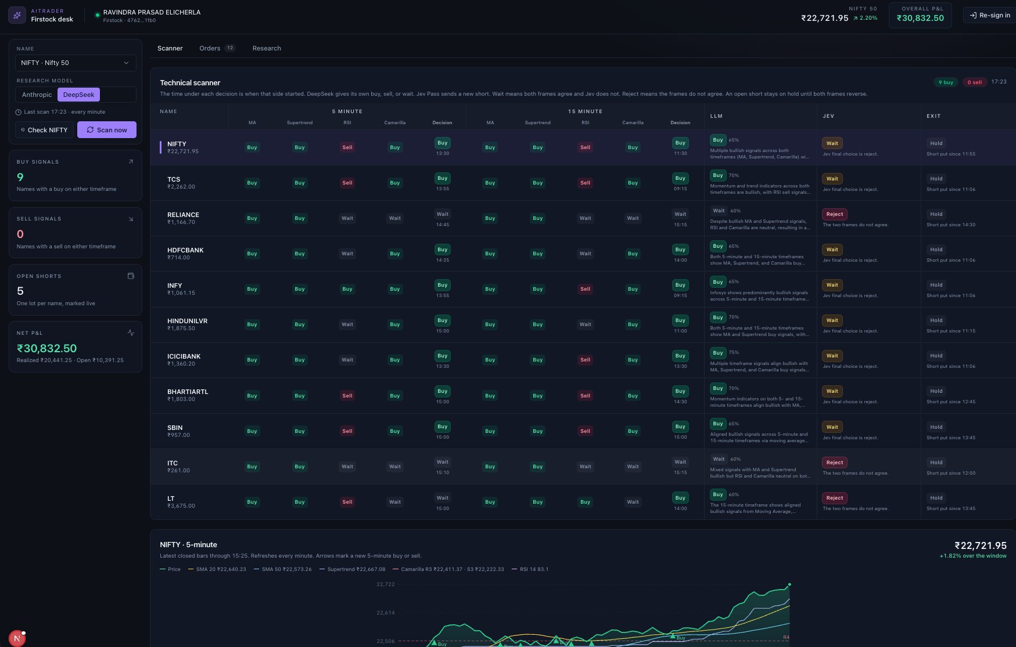Select the LT row name

(171, 498)
